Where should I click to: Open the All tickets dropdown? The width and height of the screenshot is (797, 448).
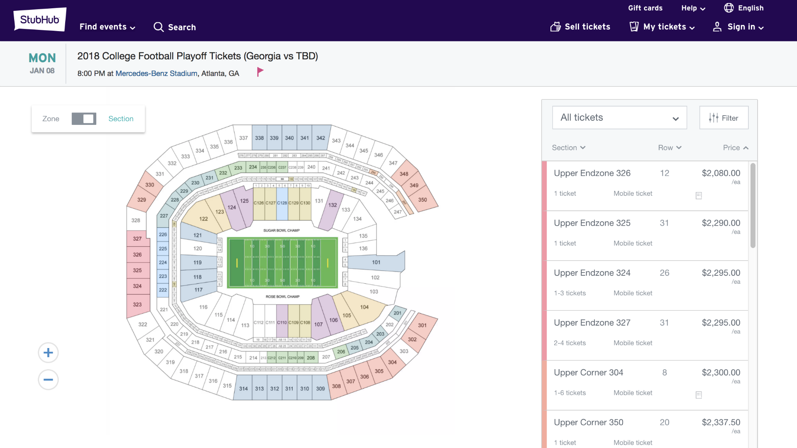(x=619, y=118)
